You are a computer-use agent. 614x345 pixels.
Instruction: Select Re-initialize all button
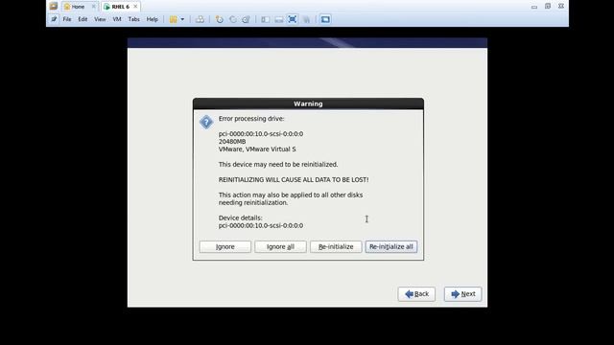[391, 247]
